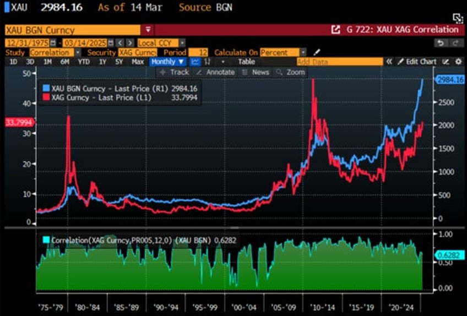467x316 pixels.
Task: Click the red 33.7994 left axis label
Action: click(19, 122)
